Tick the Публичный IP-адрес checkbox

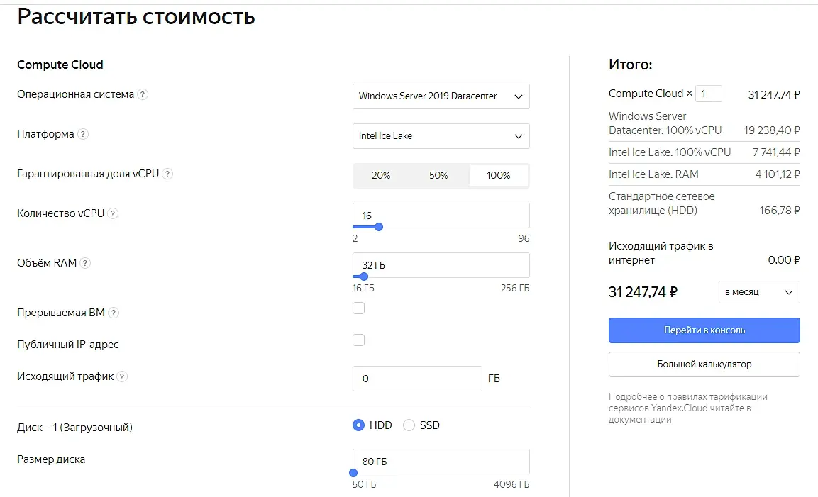tap(358, 340)
